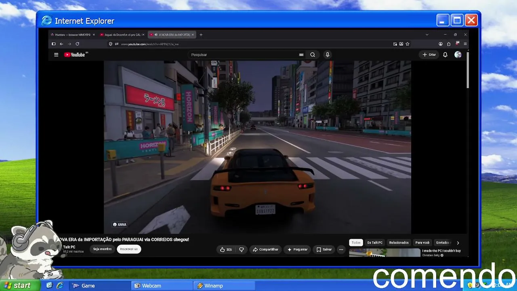Mute the playing tab via speaker icon

[x=156, y=35]
